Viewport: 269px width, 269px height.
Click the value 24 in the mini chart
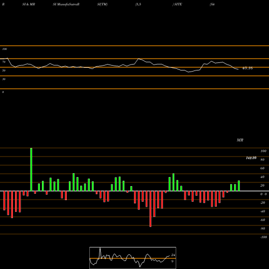173,255
